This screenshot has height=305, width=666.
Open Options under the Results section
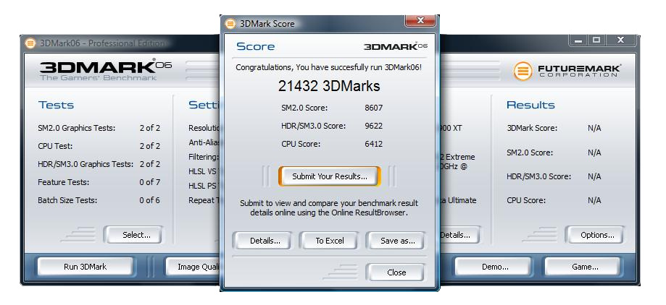pos(597,235)
